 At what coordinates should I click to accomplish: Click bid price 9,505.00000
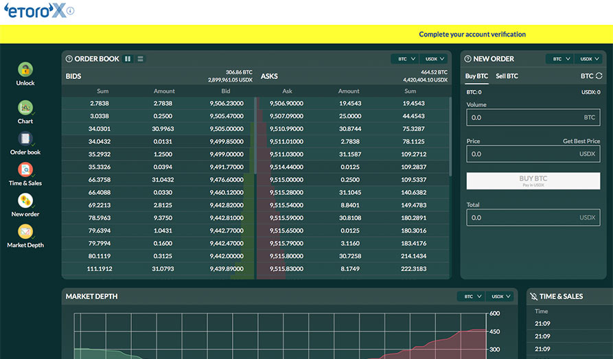227,129
